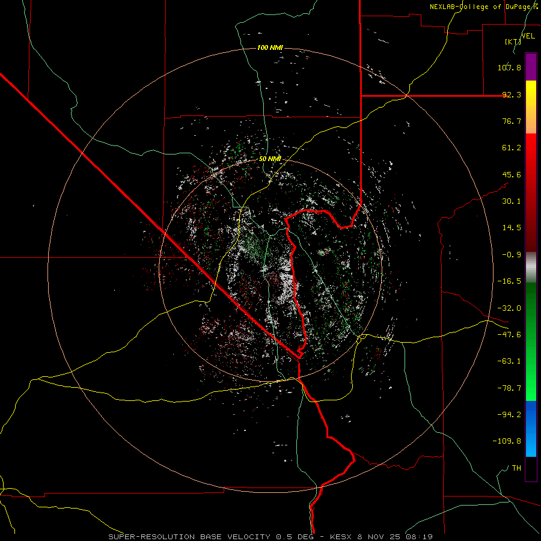Viewport: 541px width, 541px height.
Task: Click the -94.2 velocity scale value
Action: click(x=510, y=414)
